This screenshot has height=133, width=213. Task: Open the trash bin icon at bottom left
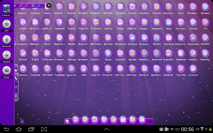(22, 122)
